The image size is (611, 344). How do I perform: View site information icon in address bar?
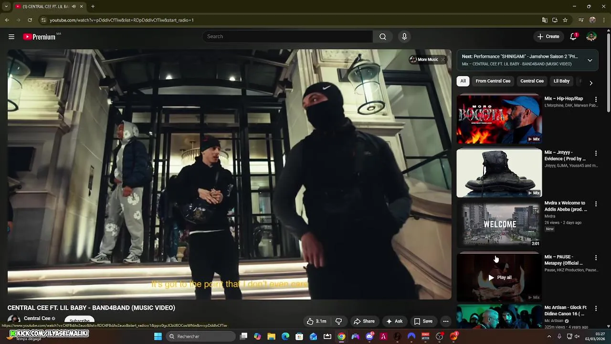coord(43,20)
